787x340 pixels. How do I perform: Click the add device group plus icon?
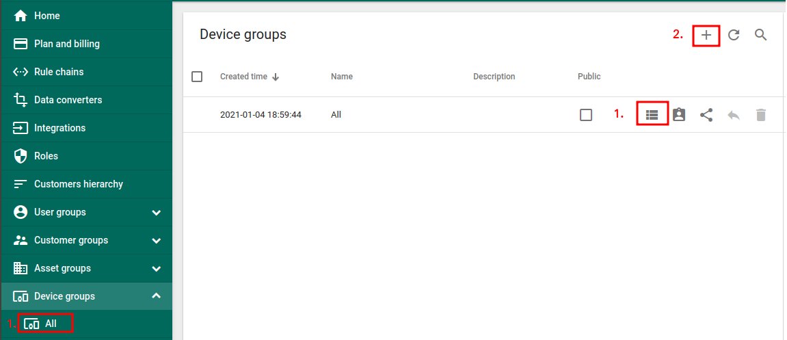click(706, 35)
